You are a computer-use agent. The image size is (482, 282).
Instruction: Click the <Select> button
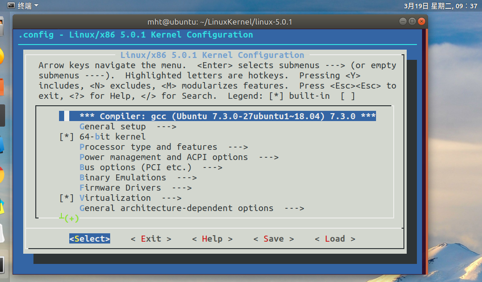89,239
